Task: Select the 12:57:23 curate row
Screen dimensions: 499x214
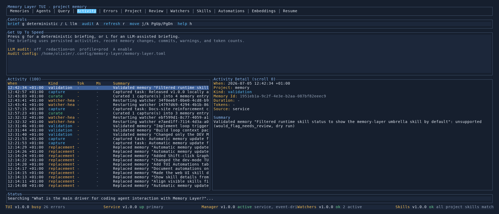Action: (x=108, y=113)
